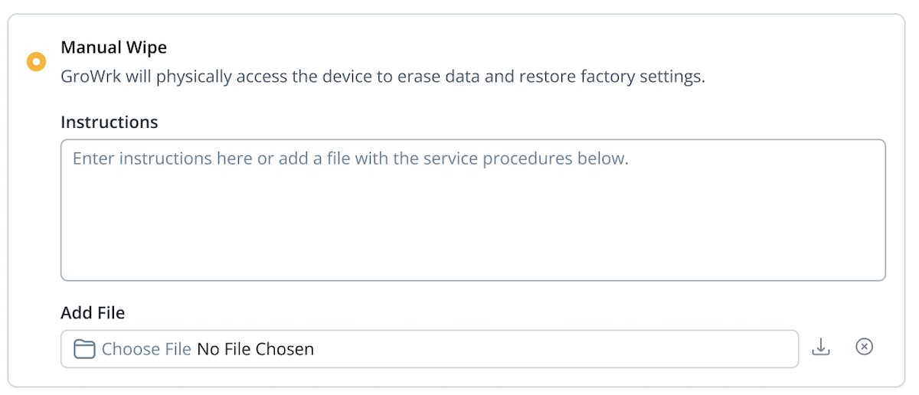The image size is (919, 395).
Task: Click the "Manual Wipe" option title
Action: (113, 47)
